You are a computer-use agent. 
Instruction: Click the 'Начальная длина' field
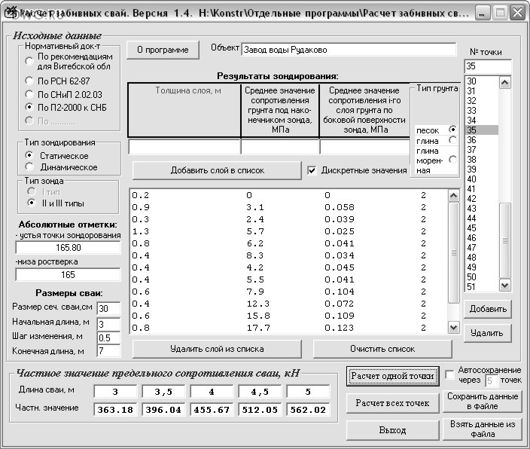coord(108,324)
